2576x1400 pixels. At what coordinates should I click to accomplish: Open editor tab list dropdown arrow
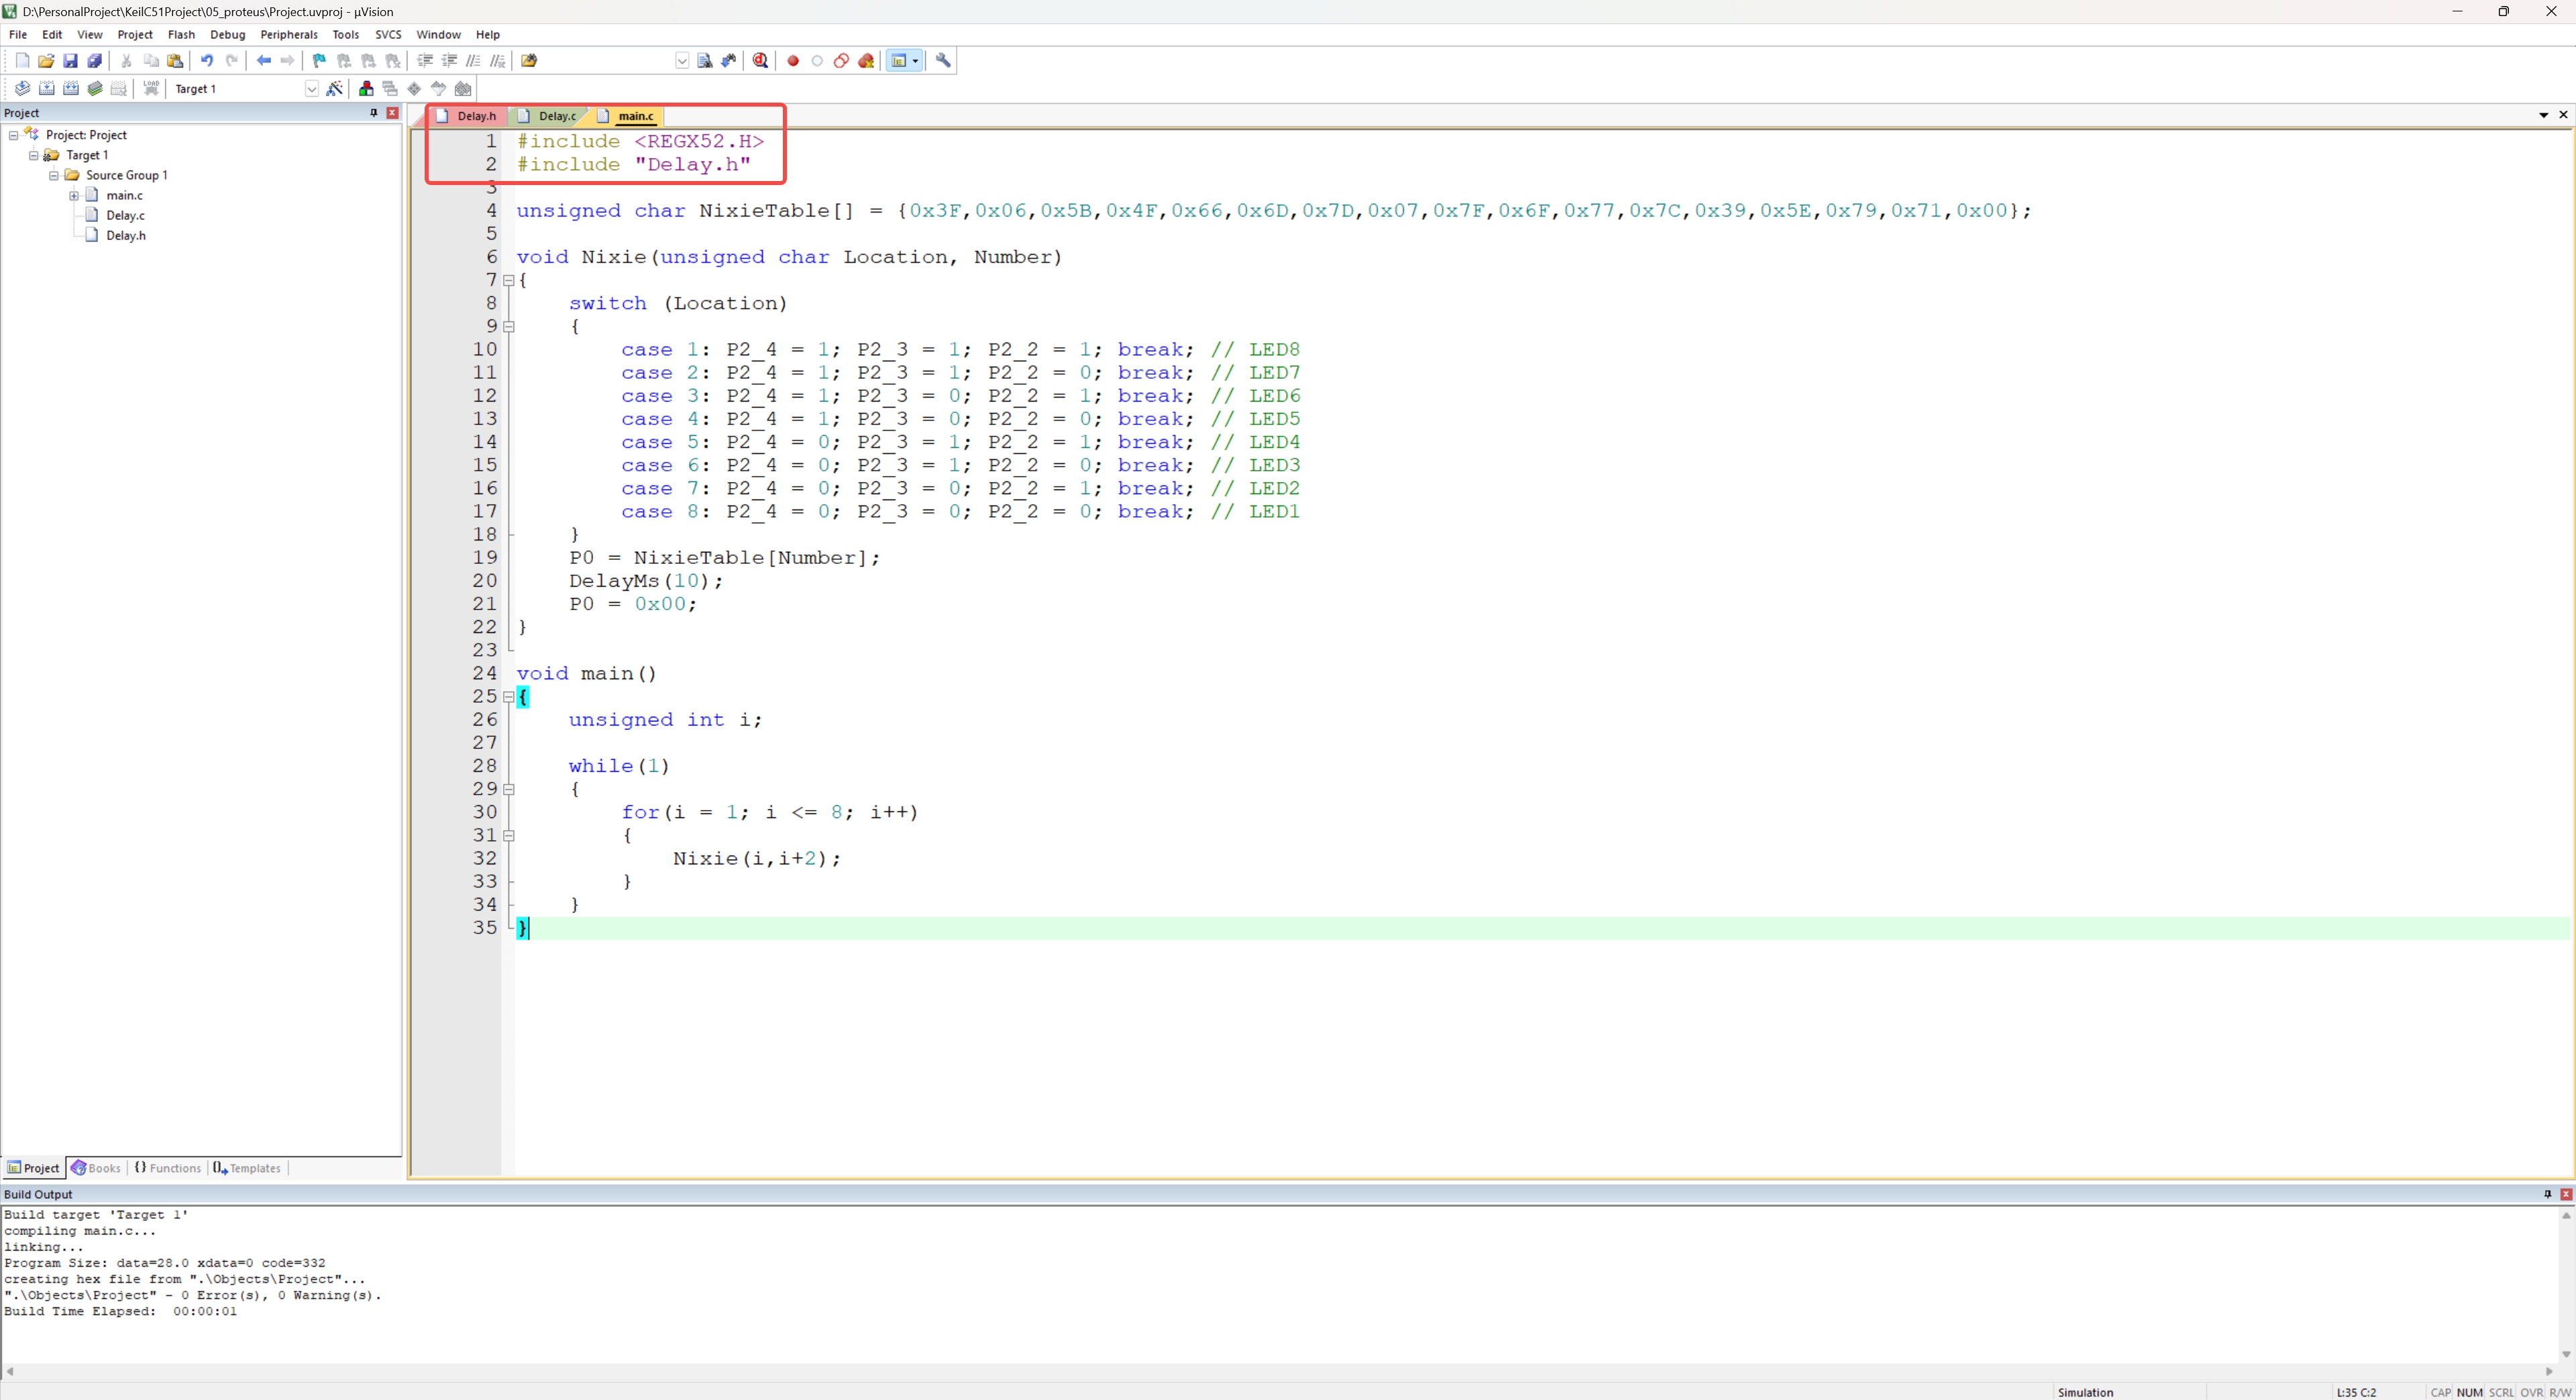2544,115
